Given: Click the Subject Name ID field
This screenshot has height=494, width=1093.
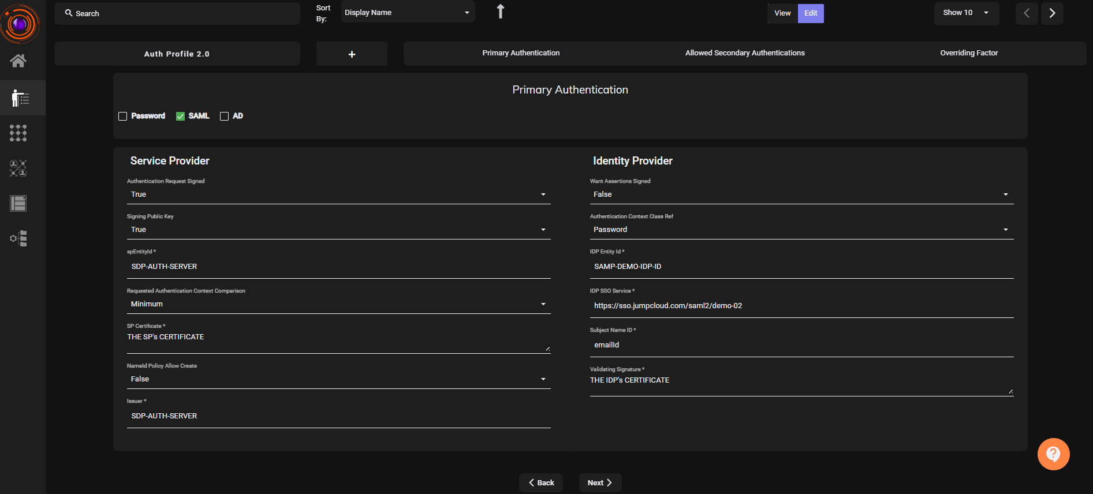Looking at the screenshot, I should (x=801, y=345).
